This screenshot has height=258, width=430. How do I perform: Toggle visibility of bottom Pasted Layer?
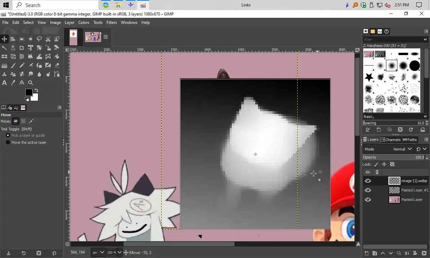(368, 200)
